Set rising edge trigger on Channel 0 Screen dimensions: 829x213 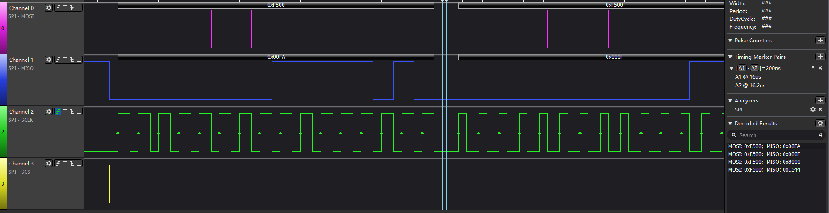tap(58, 8)
